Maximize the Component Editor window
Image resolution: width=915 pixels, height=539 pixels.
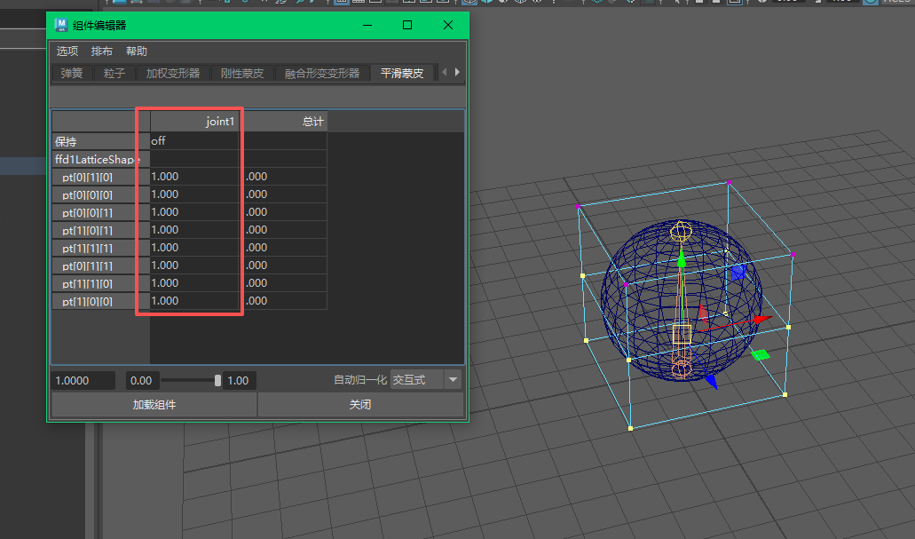pyautogui.click(x=407, y=25)
